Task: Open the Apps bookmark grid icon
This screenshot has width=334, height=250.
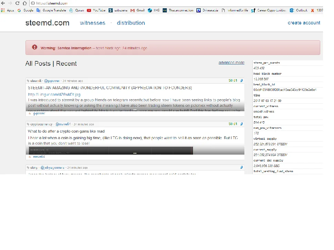Action: 3,10
